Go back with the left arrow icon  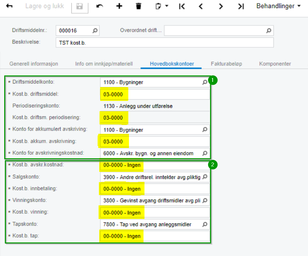click(x=9, y=6)
